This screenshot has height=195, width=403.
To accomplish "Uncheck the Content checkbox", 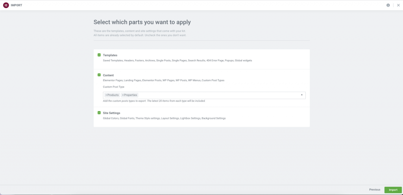I will click(99, 75).
